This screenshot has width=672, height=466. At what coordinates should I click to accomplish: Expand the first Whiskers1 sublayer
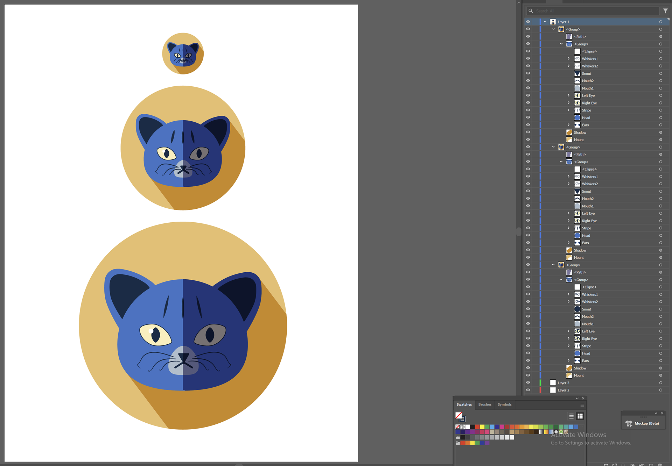click(x=569, y=59)
